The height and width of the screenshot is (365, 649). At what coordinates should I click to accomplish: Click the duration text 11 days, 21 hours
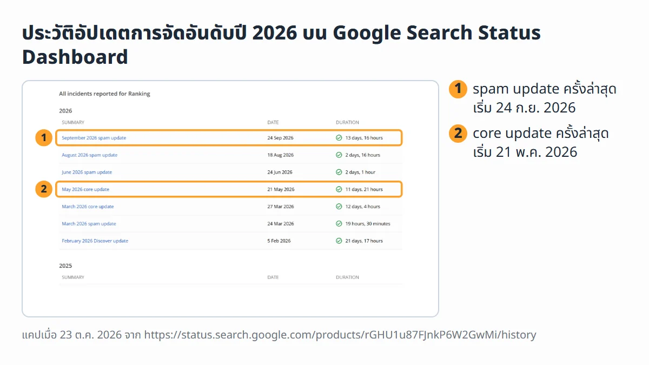pyautogui.click(x=364, y=190)
